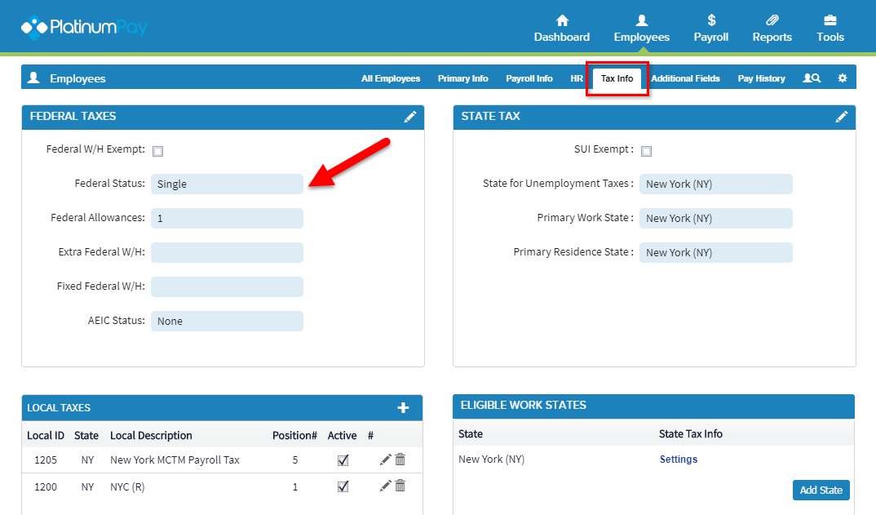Screen dimensions: 876x515
Task: Open Primary Work State dropdown
Action: [x=715, y=218]
